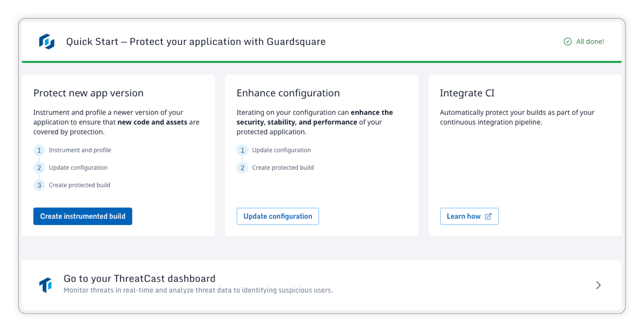Screen dimensions: 644x334
Task: Click Create instrumented build
Action: tap(83, 216)
